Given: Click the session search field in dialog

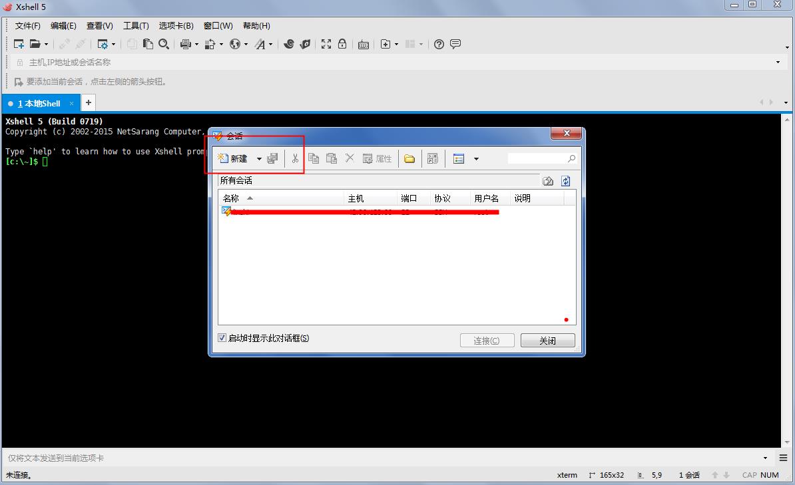Looking at the screenshot, I should pos(537,158).
